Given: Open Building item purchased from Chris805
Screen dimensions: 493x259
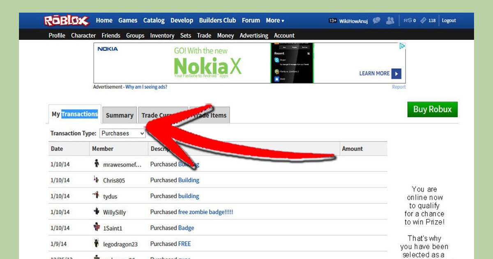Looking at the screenshot, I should pos(189,180).
